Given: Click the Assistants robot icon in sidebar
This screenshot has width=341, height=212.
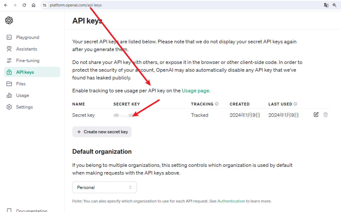Looking at the screenshot, I should [9, 49].
